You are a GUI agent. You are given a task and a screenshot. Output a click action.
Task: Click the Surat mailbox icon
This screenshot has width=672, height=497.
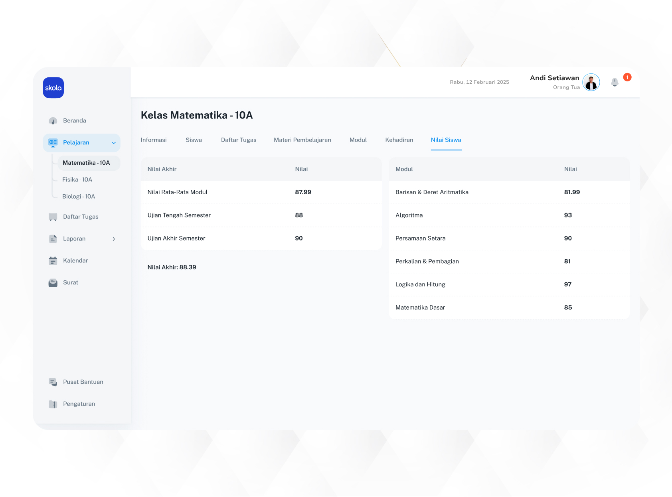pyautogui.click(x=53, y=283)
